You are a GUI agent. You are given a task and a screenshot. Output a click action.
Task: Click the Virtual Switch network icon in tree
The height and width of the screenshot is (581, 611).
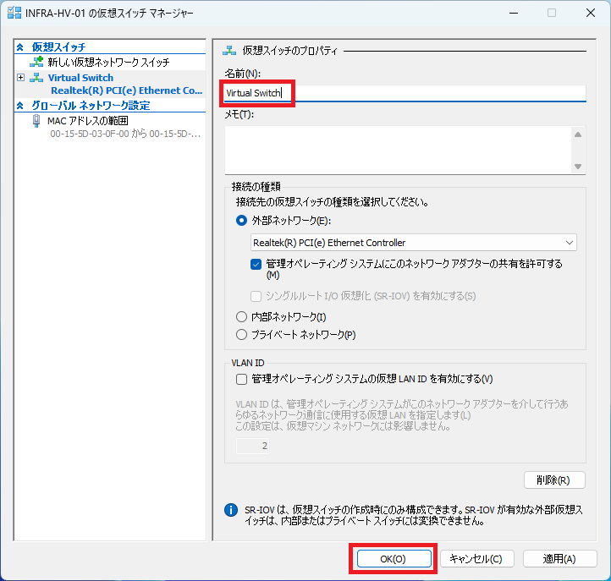(x=36, y=78)
